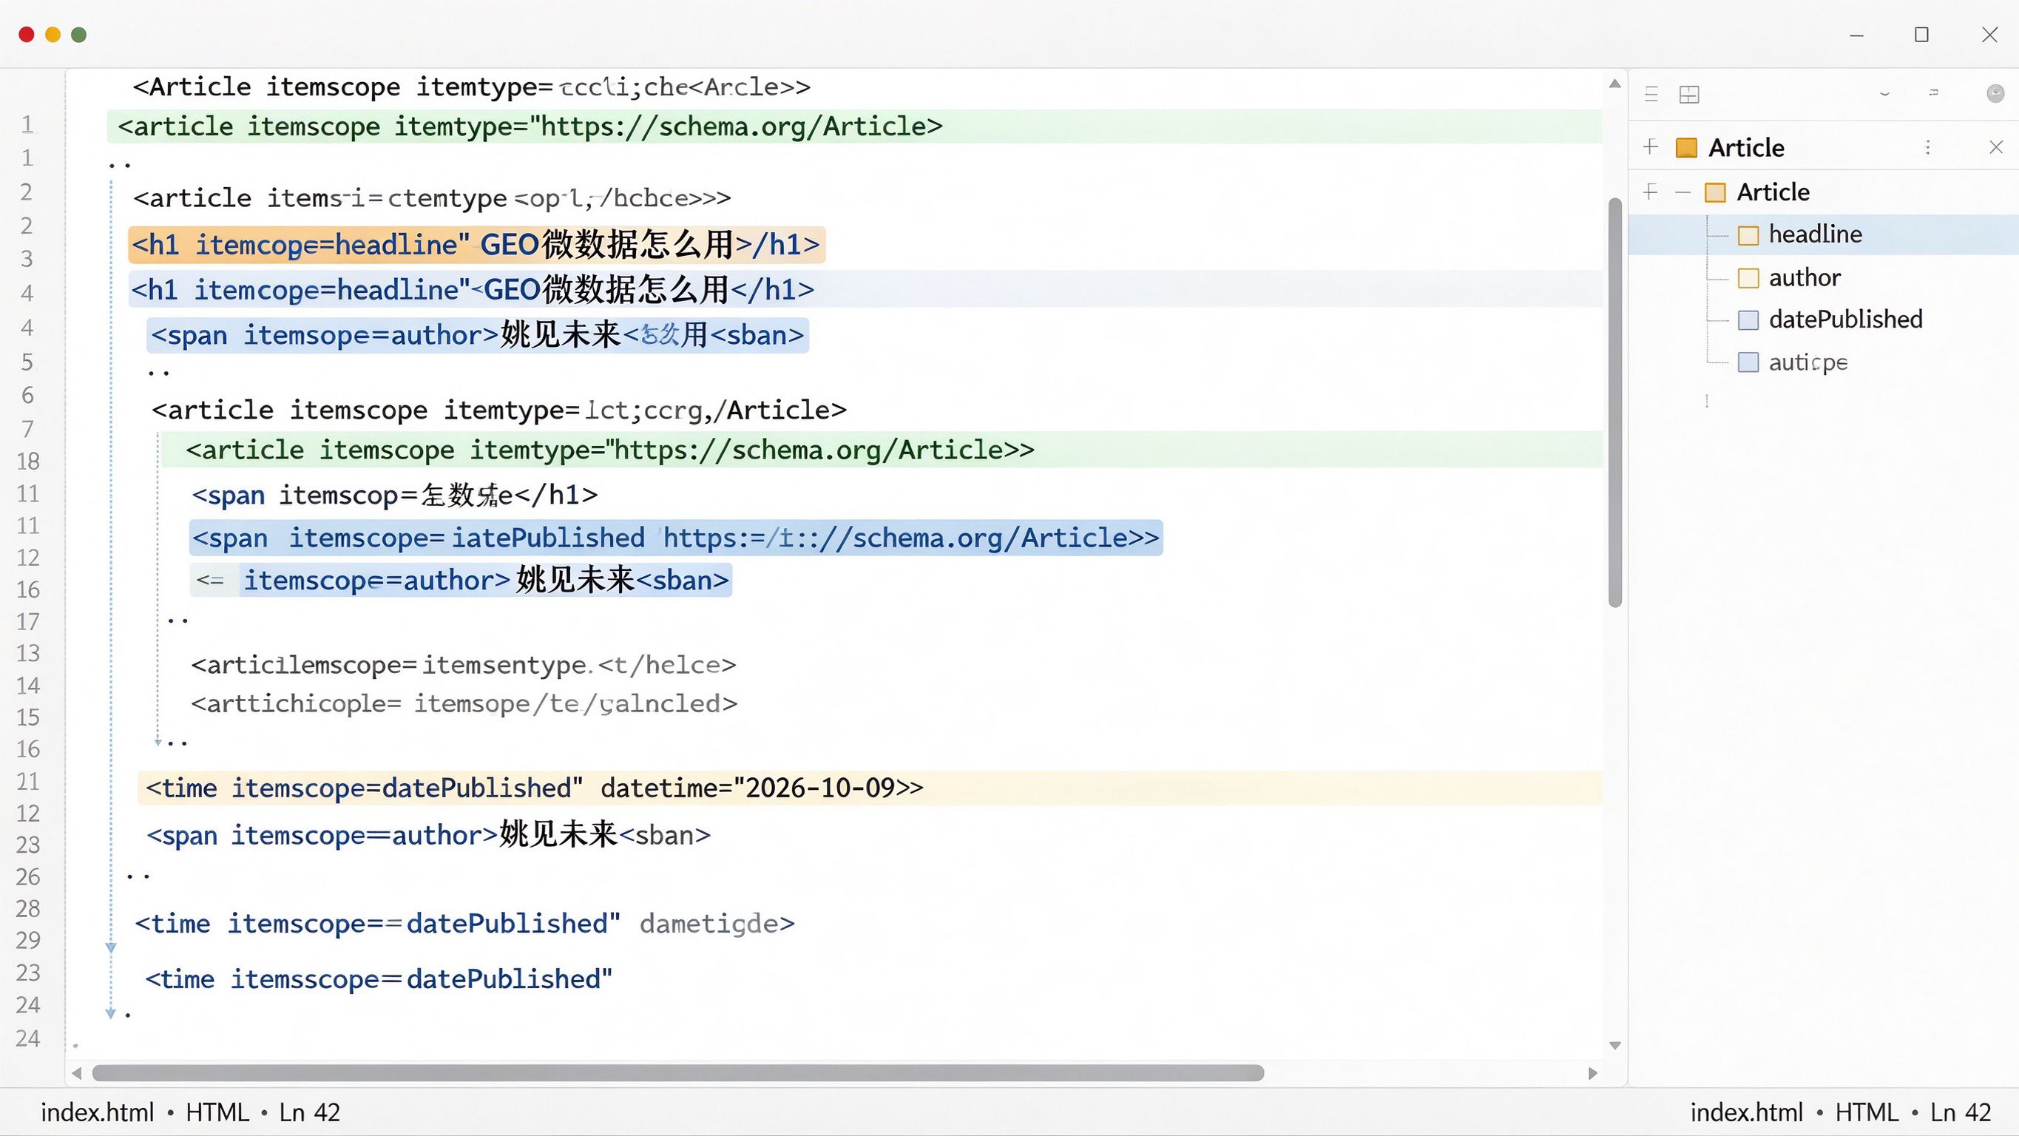Click the vertical scrollbar thumb of the editor
Viewport: 2019px width, 1136px height.
point(1614,403)
